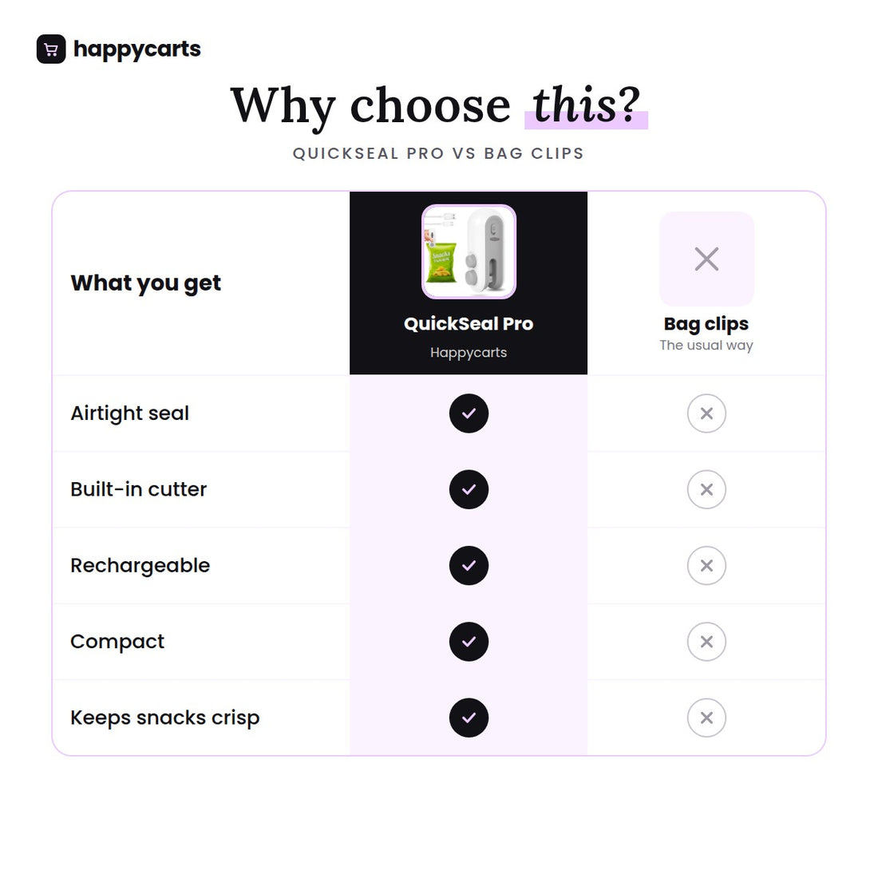
Task: Click the Bag clips X for Rechargeable
Action: [706, 566]
